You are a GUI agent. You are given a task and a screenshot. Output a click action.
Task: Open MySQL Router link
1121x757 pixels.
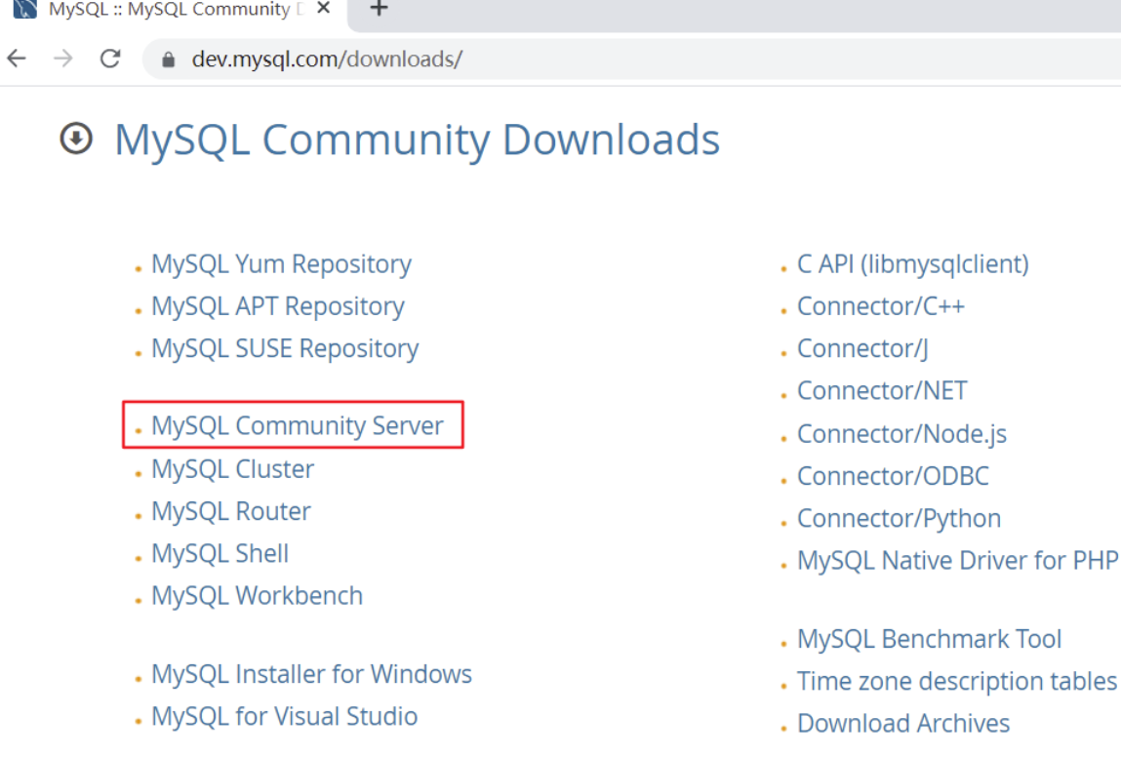click(231, 512)
